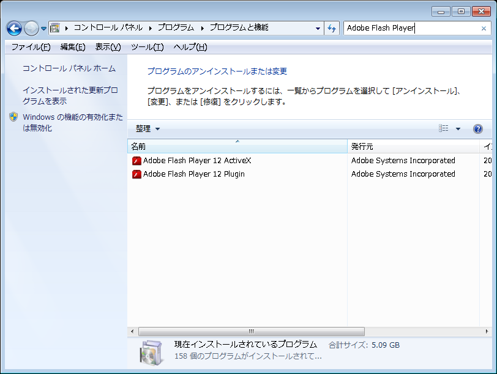The image size is (497, 374).
Task: Open the ツール(T) menu
Action: pyautogui.click(x=148, y=47)
